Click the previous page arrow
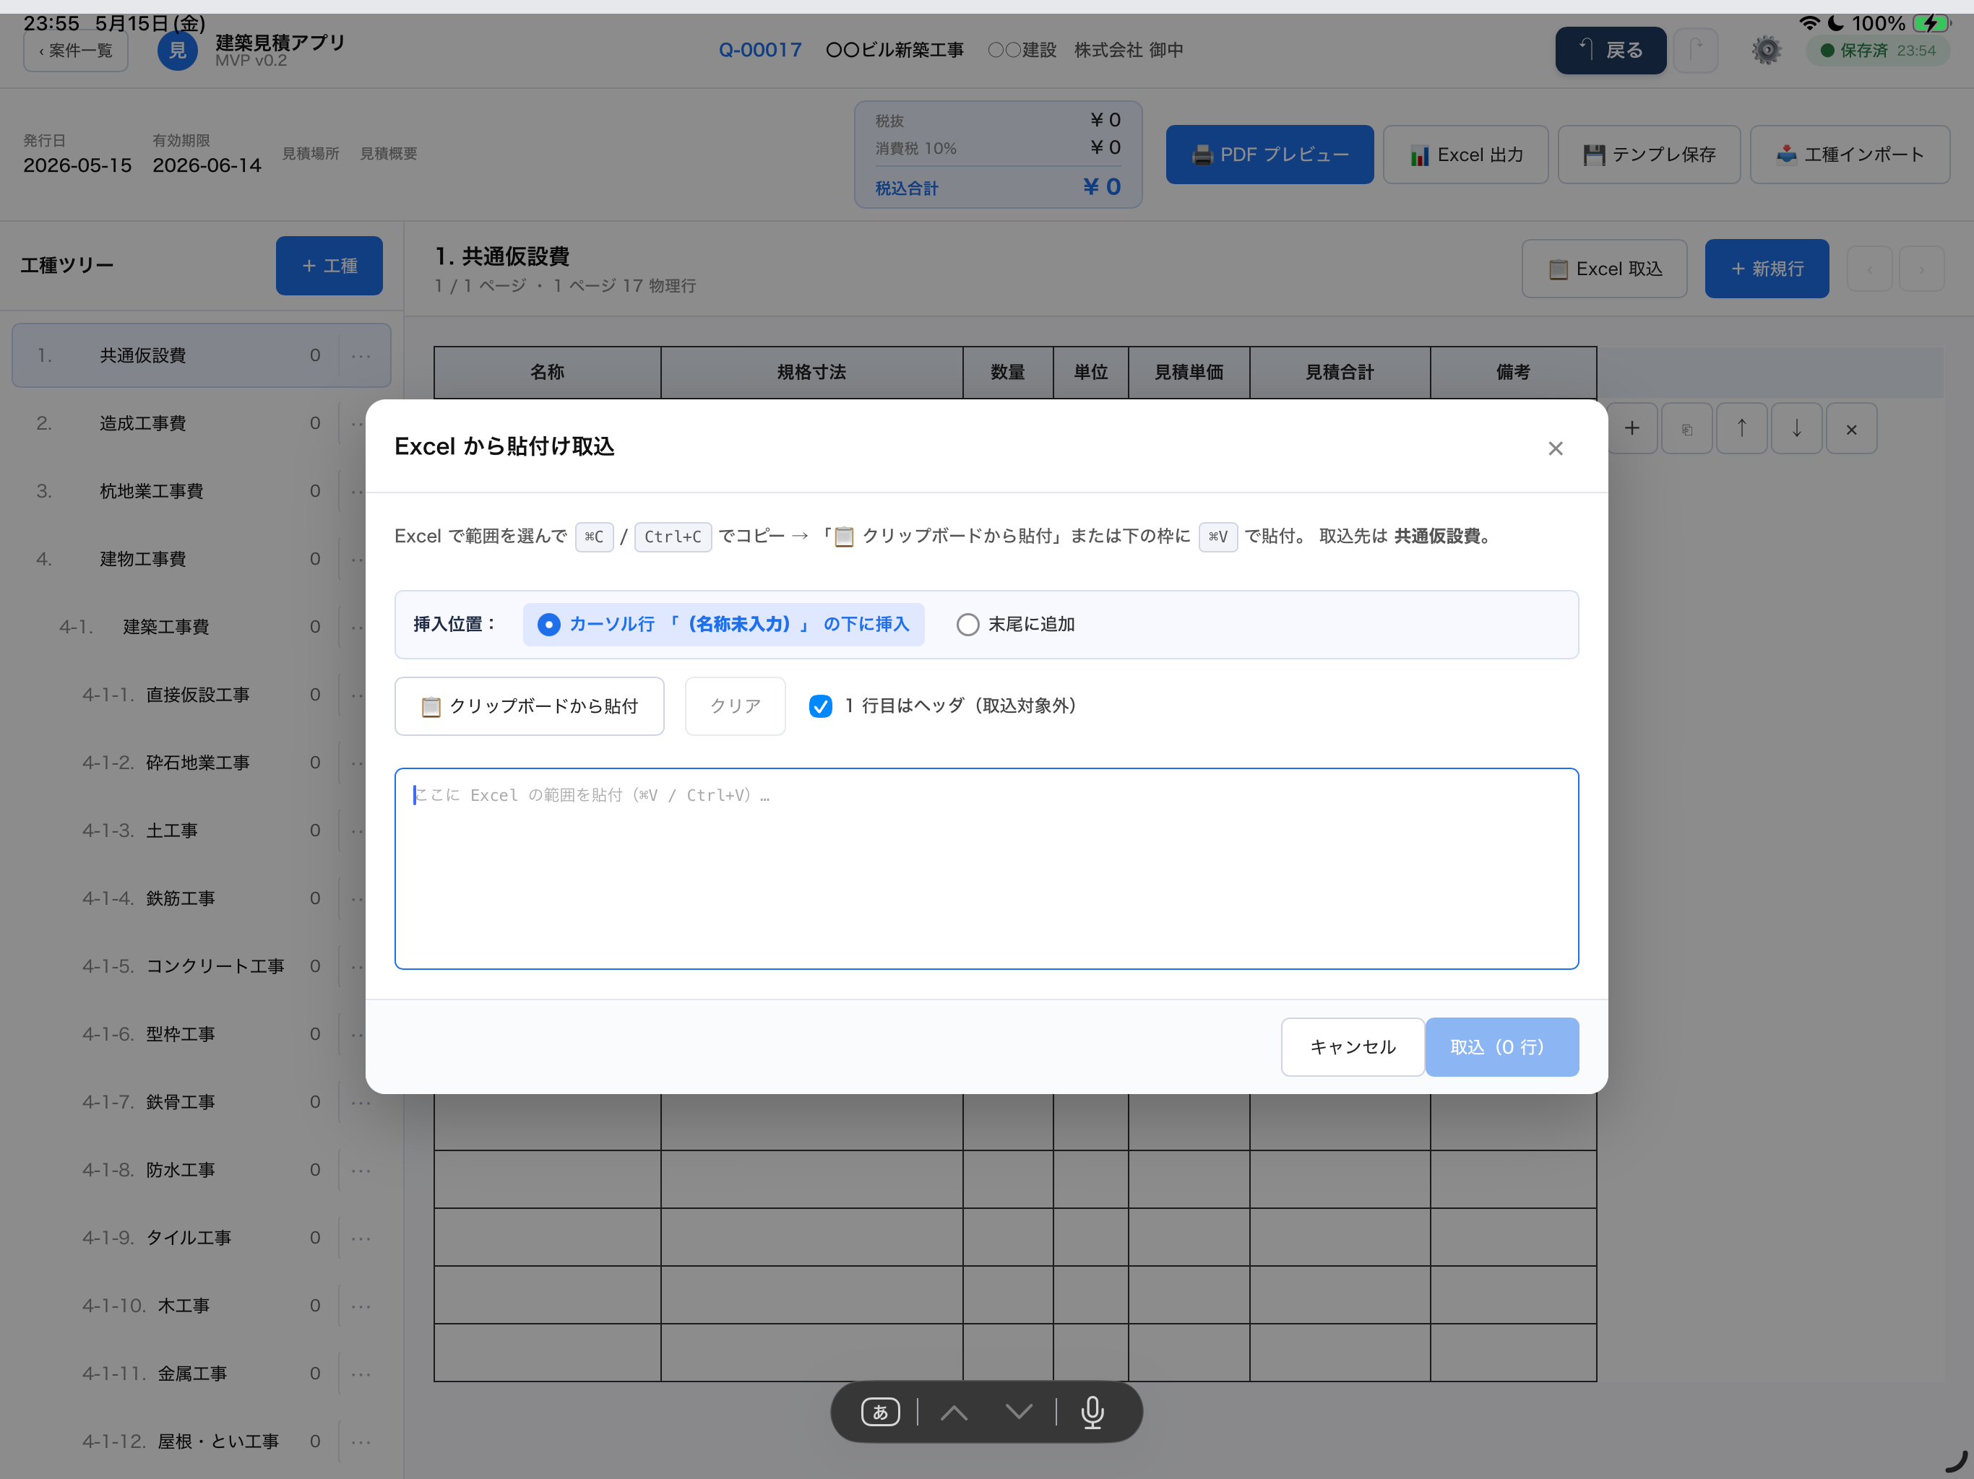Screen dimensions: 1974x1479 [1869, 269]
